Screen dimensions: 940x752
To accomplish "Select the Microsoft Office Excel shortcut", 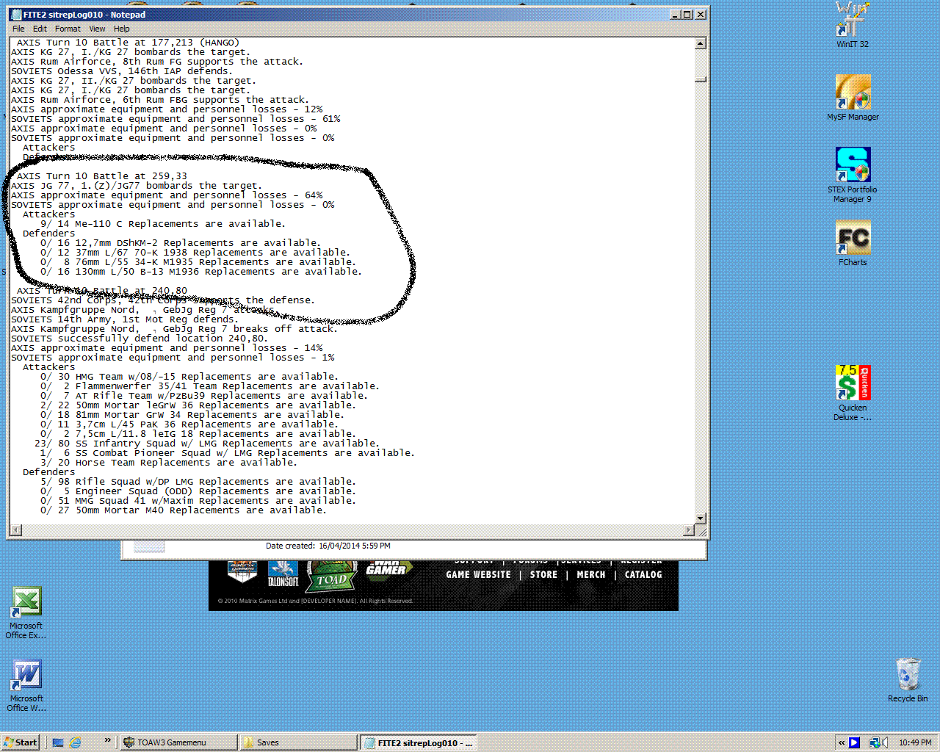I will 26,612.
